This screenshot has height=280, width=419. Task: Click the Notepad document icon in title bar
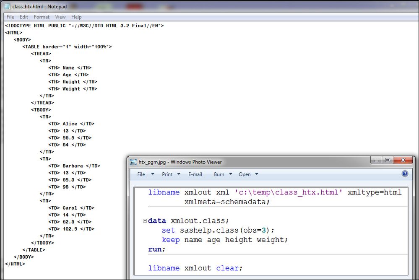click(8, 7)
